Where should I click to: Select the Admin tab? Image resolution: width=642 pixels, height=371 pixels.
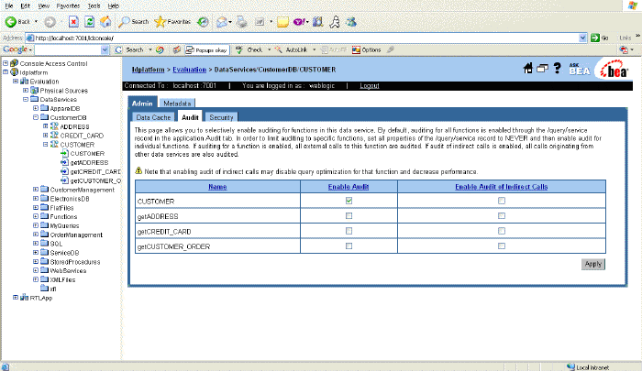(x=142, y=104)
